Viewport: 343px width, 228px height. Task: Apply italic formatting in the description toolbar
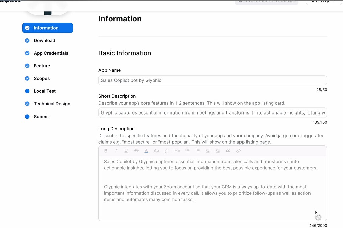tap(116, 151)
